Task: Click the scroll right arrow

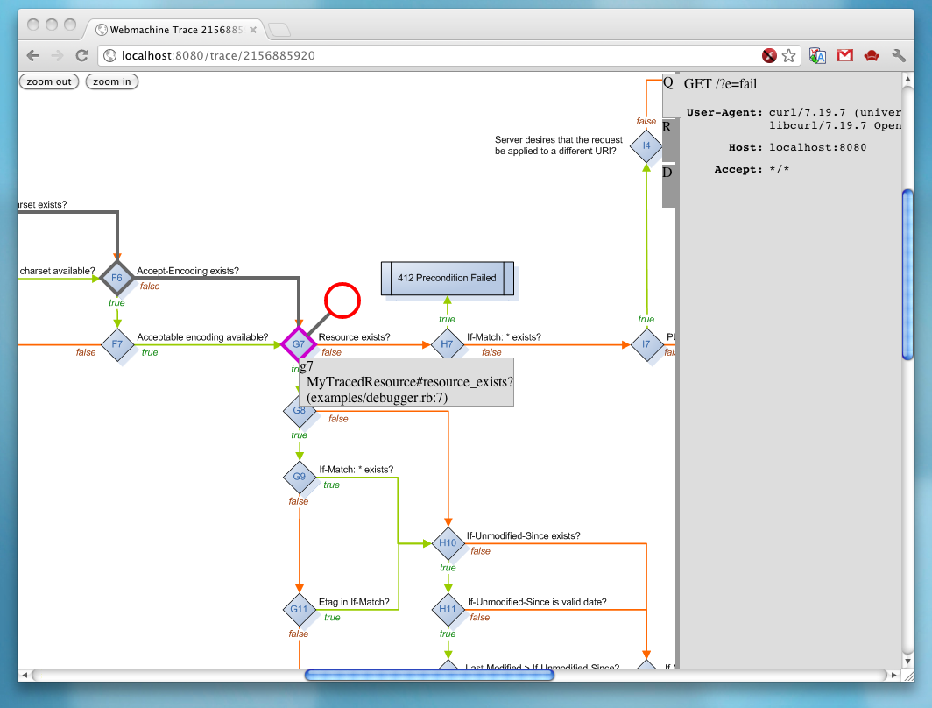Action: click(x=894, y=676)
